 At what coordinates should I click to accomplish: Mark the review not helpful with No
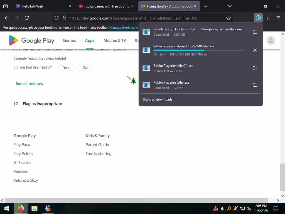(85, 67)
